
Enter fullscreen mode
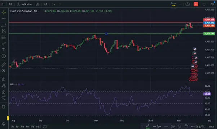point(204,4)
